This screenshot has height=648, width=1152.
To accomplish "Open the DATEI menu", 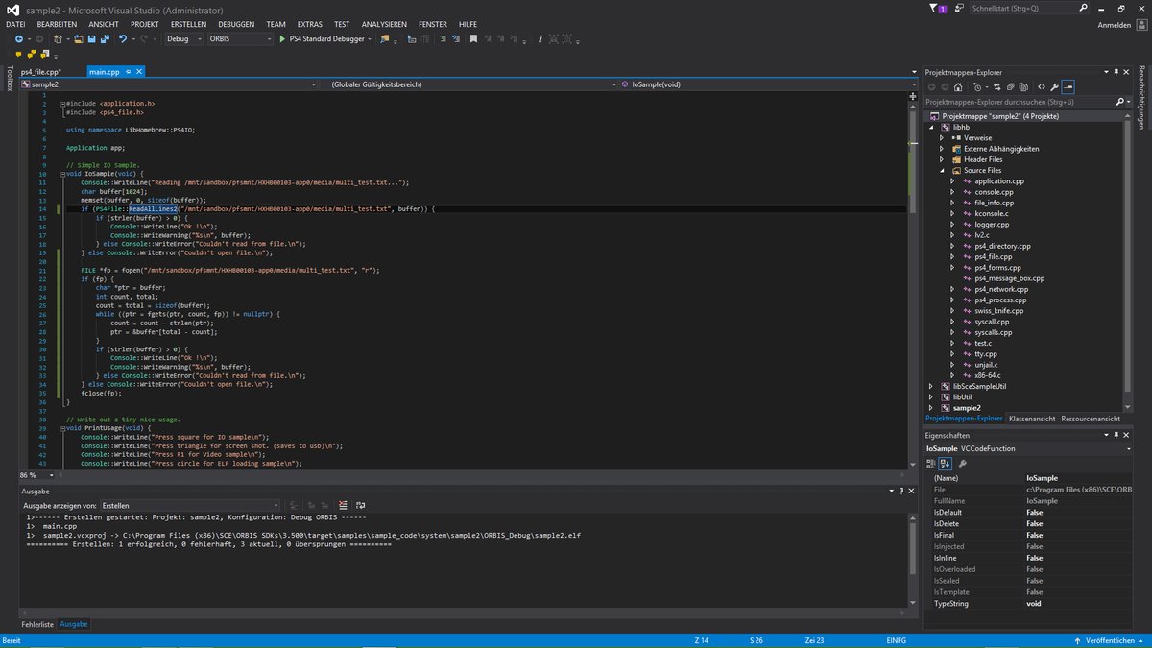I will click(x=15, y=23).
